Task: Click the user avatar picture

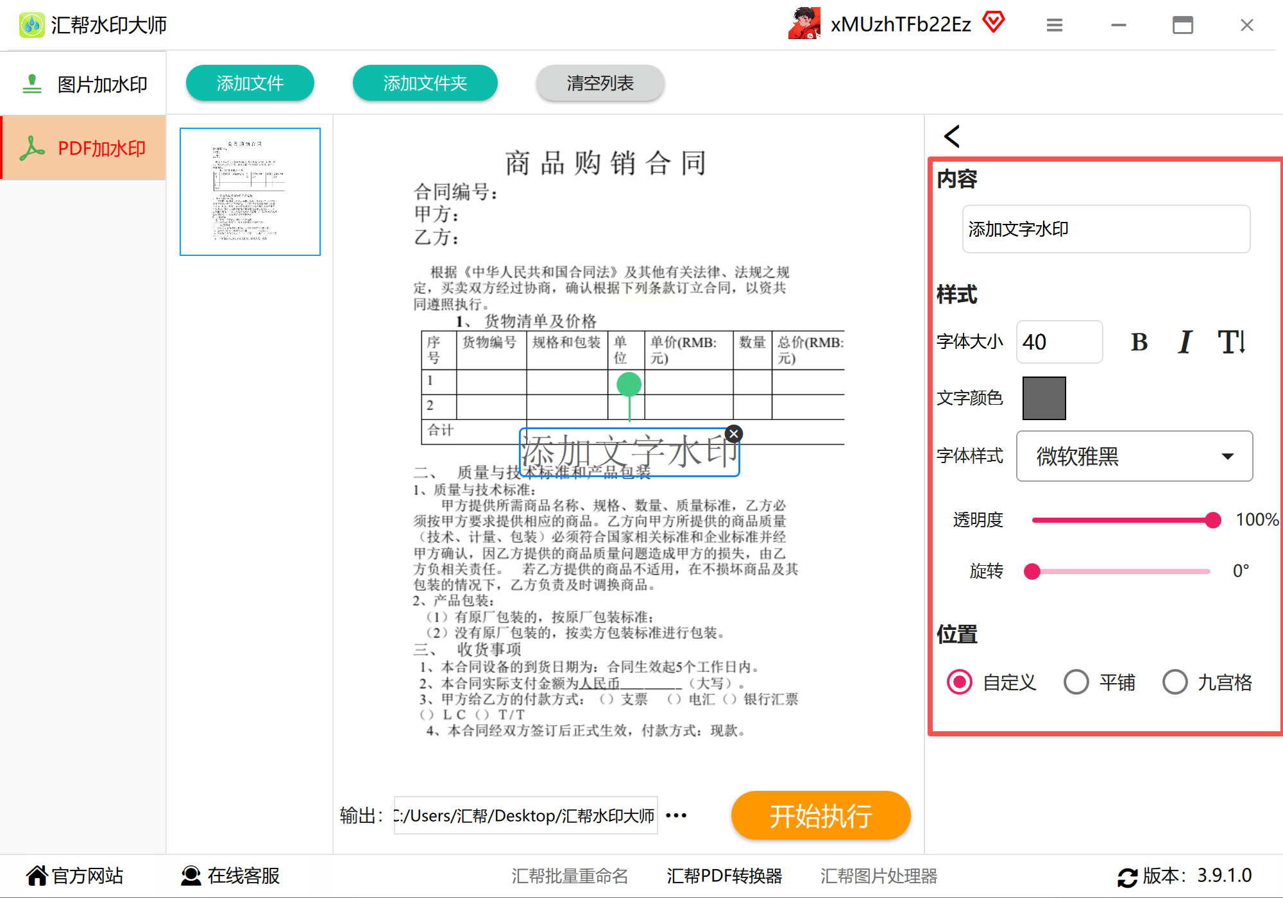Action: point(804,24)
